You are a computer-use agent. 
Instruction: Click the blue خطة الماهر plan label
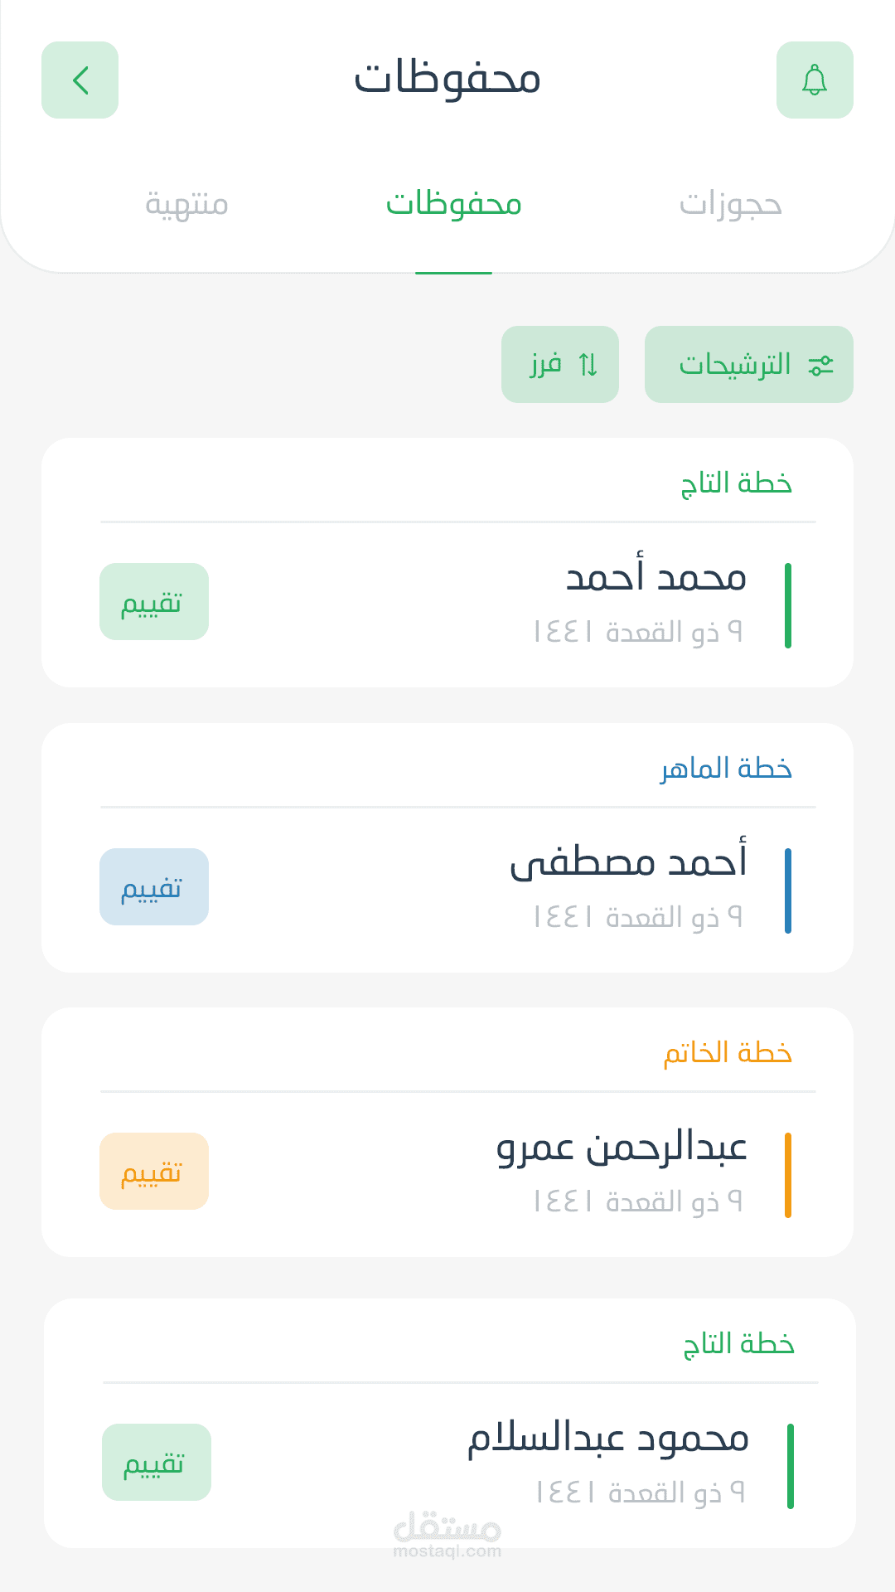726,769
